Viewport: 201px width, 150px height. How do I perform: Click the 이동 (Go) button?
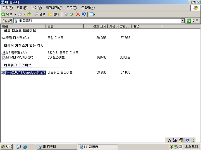[193, 21]
